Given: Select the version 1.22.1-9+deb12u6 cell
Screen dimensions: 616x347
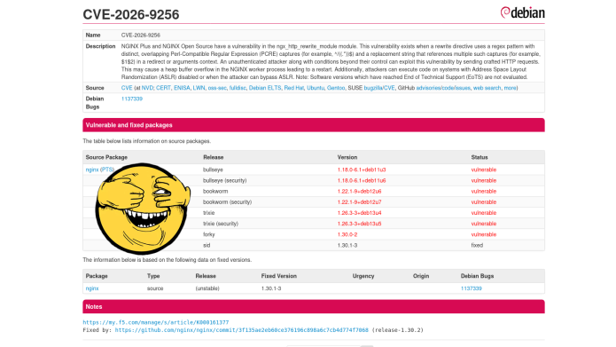Looking at the screenshot, I should pyautogui.click(x=359, y=191).
